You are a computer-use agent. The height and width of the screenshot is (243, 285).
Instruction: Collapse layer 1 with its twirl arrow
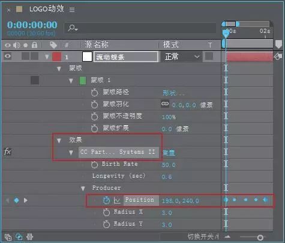pyautogui.click(x=47, y=57)
